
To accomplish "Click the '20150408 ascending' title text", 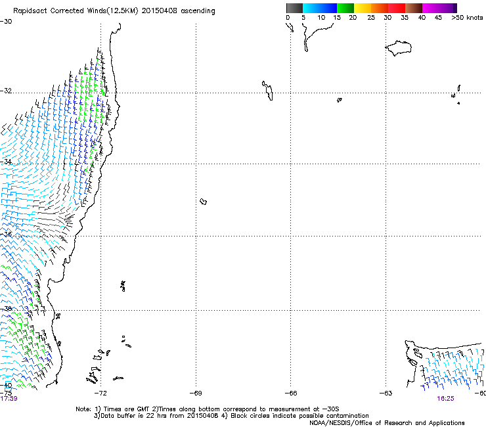I will (178, 11).
